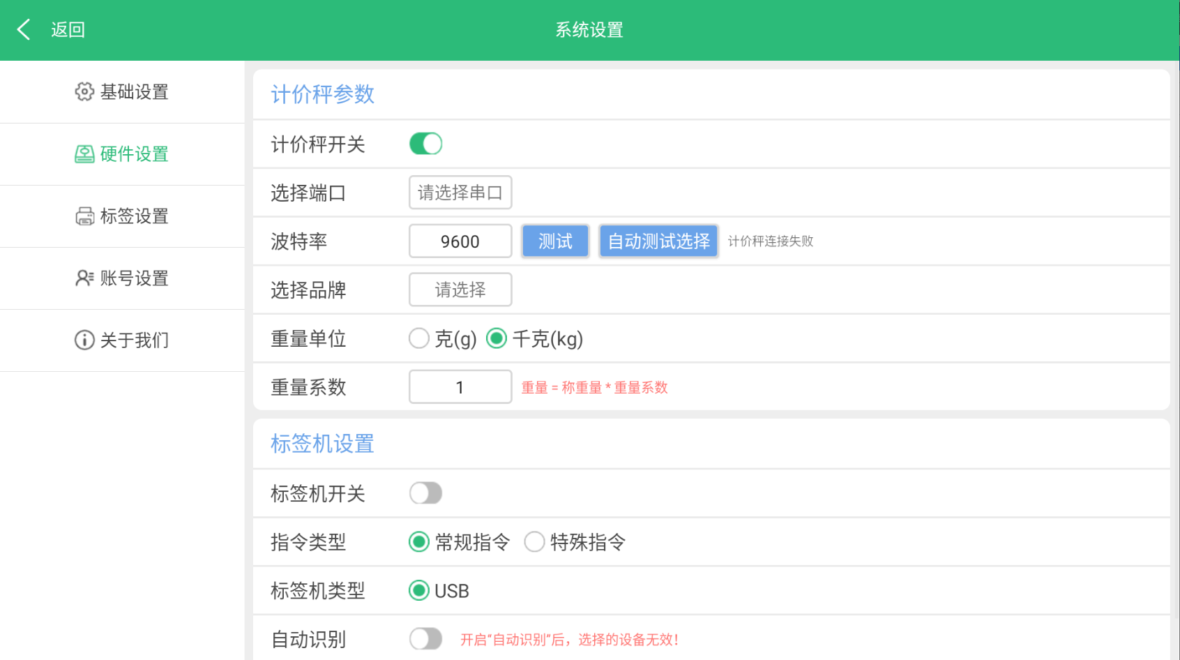Click the info icon for 关于我们

(84, 340)
